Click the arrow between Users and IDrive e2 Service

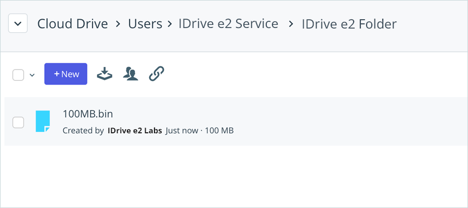tap(169, 24)
